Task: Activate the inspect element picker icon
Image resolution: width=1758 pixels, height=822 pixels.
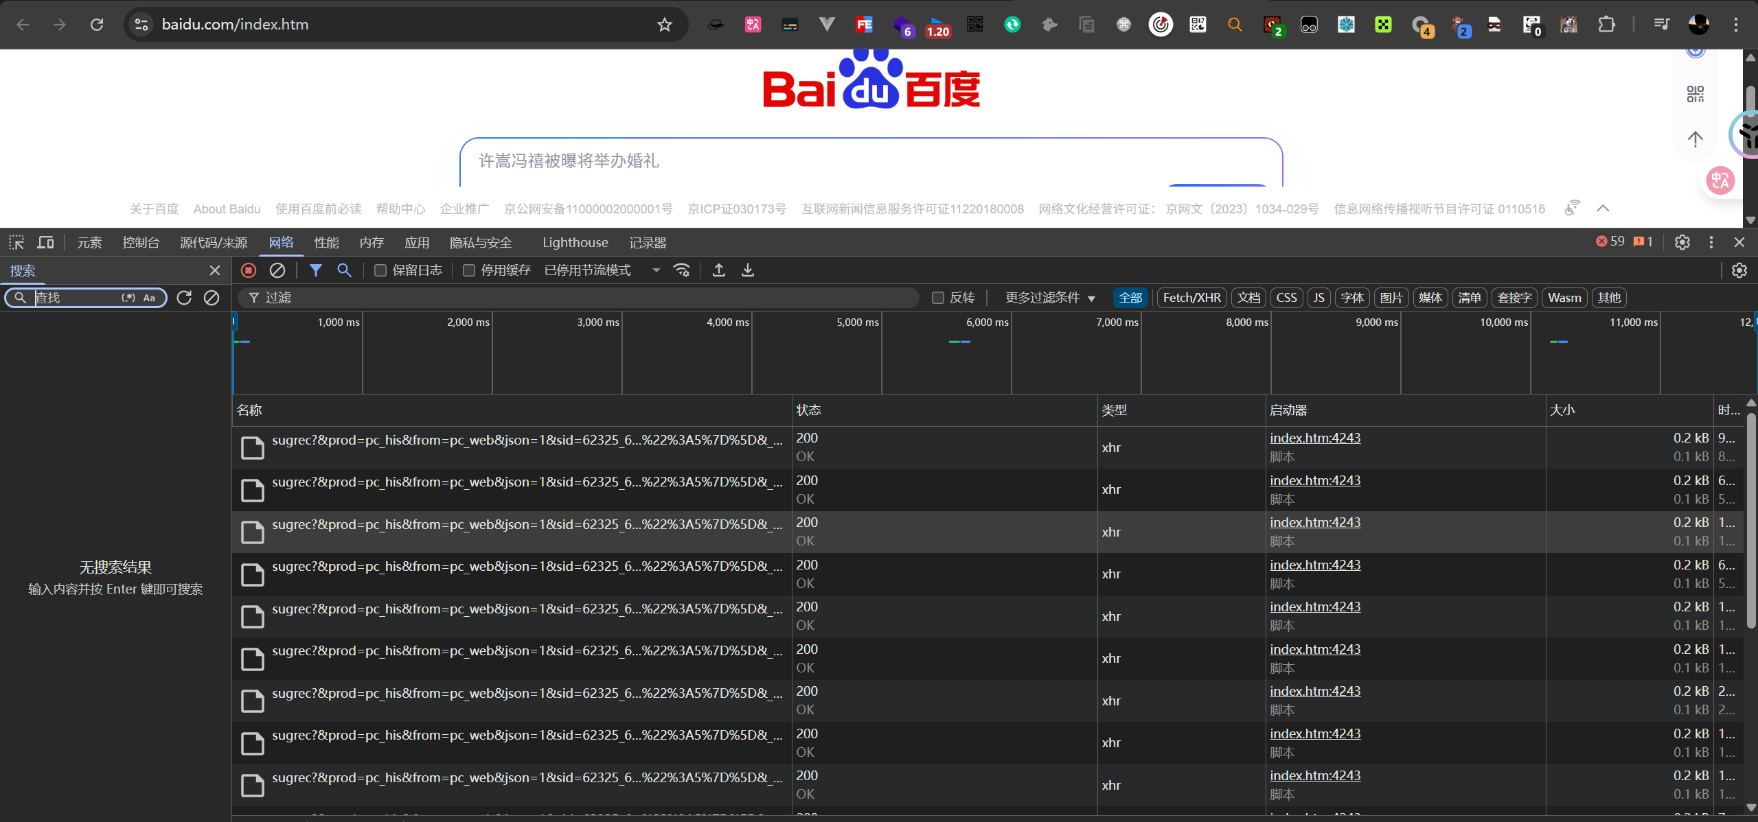Action: coord(16,242)
